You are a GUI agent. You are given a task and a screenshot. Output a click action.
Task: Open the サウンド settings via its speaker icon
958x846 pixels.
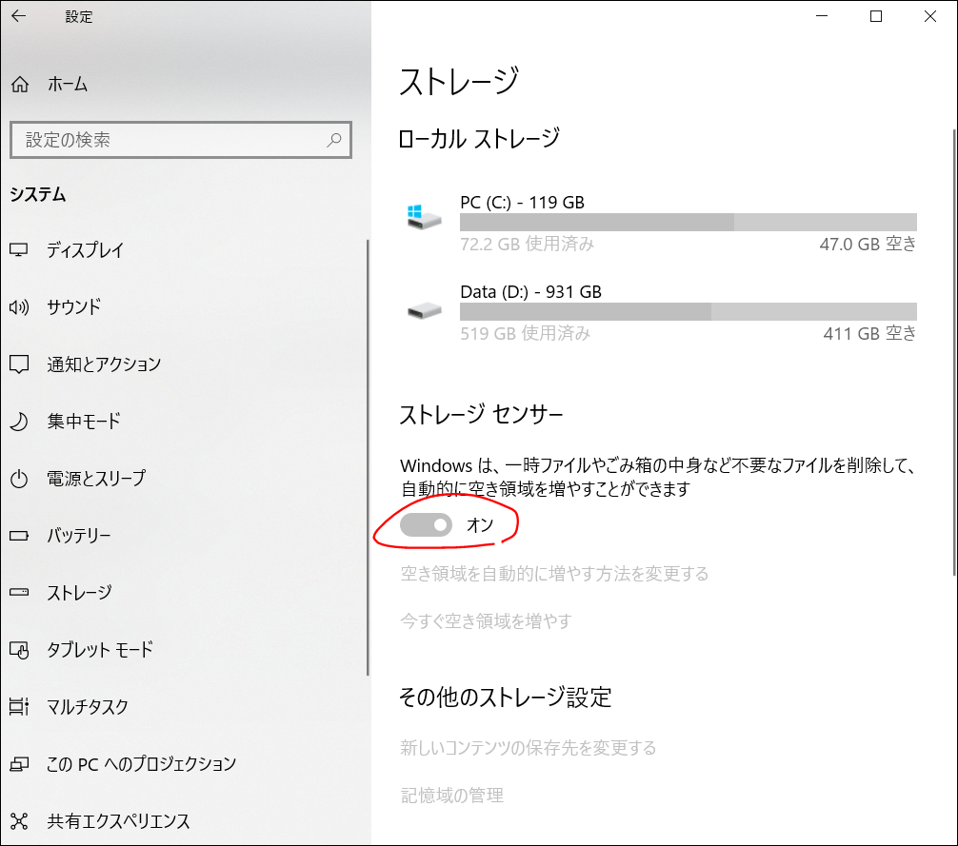click(18, 307)
